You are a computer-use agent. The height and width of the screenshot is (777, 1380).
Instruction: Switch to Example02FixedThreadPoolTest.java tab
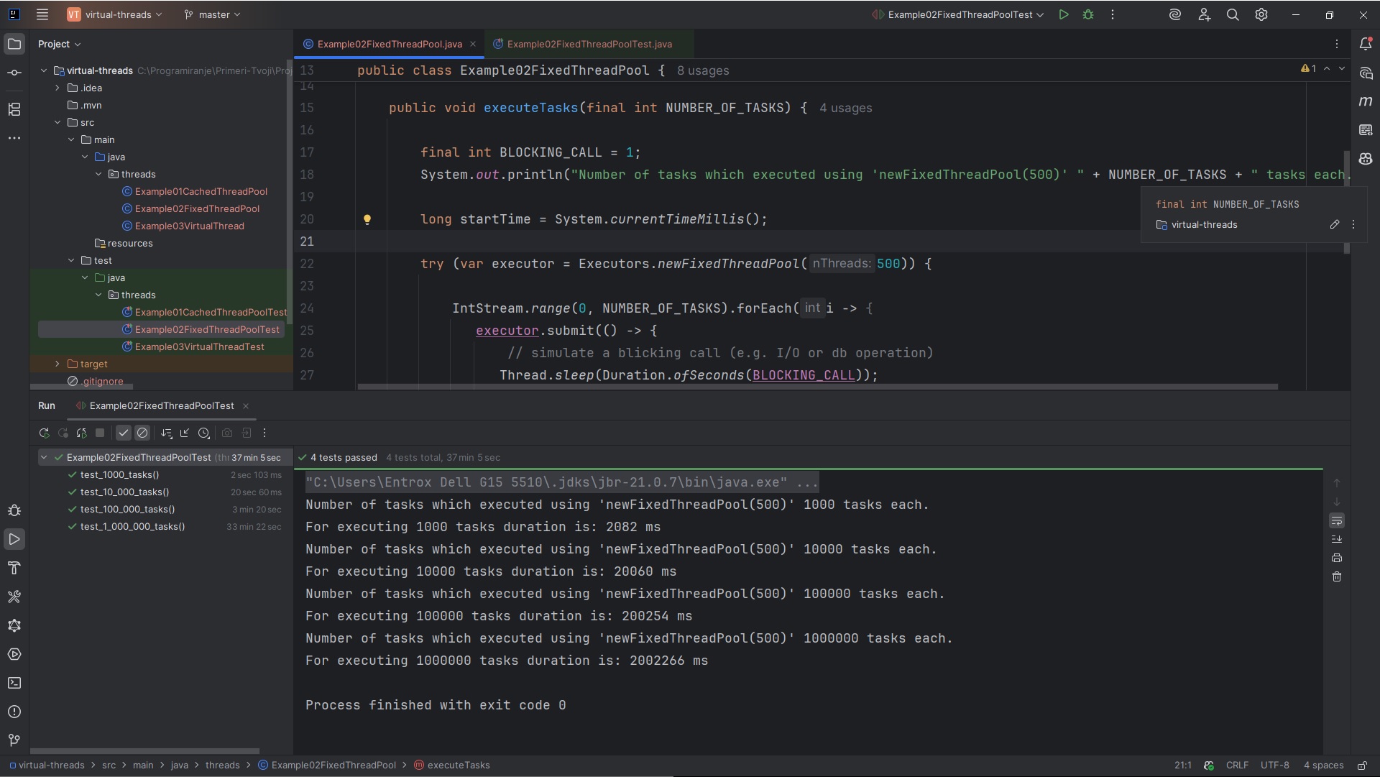click(589, 44)
